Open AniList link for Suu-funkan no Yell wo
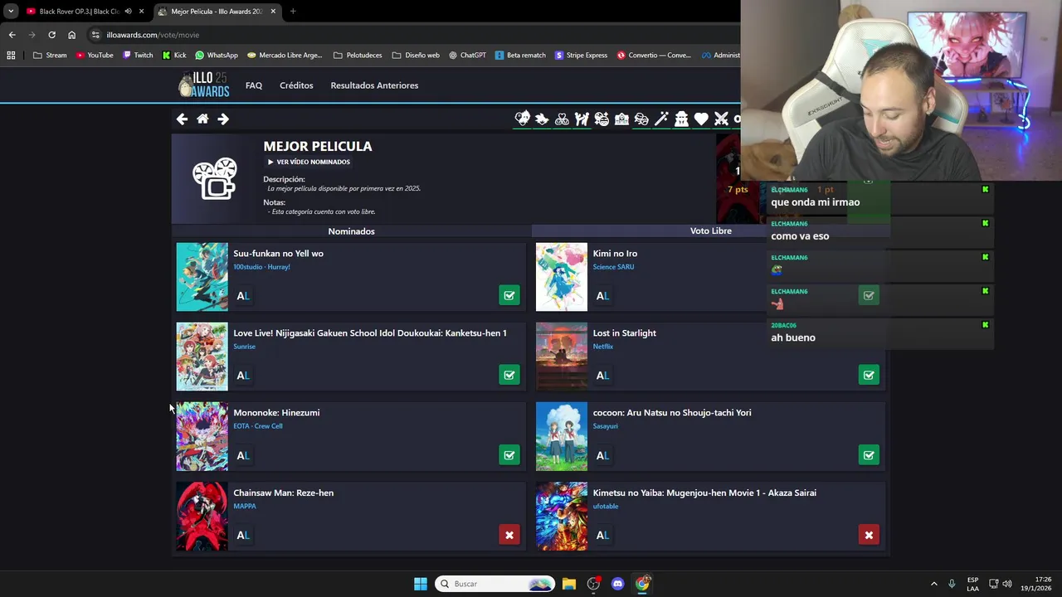The width and height of the screenshot is (1062, 597). 243,296
